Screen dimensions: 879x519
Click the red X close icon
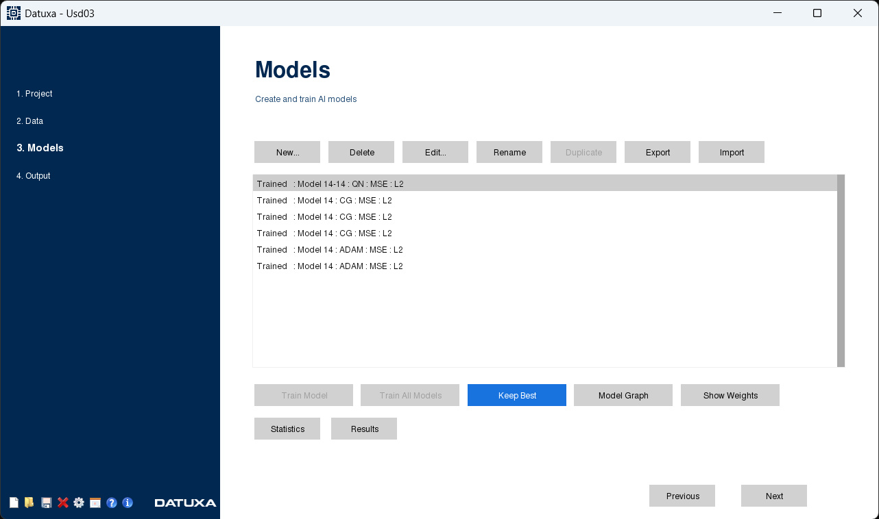click(62, 503)
